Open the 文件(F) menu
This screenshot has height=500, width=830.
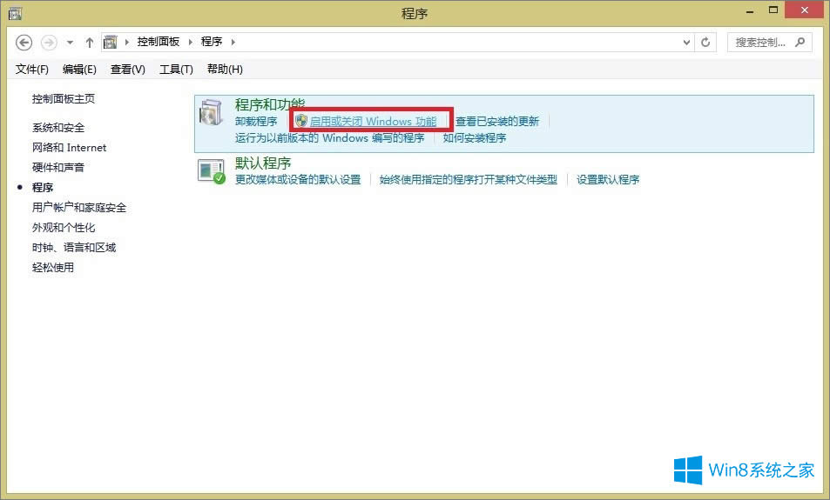[x=31, y=70]
